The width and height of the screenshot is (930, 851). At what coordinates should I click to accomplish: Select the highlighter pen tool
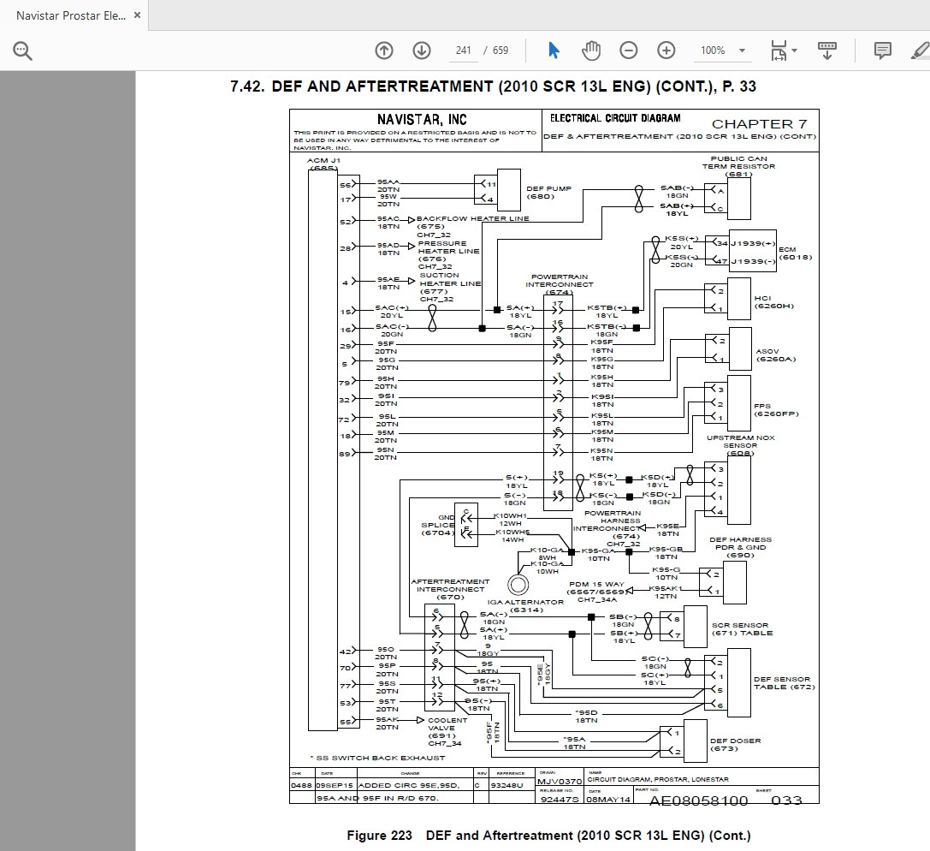pyautogui.click(x=921, y=51)
